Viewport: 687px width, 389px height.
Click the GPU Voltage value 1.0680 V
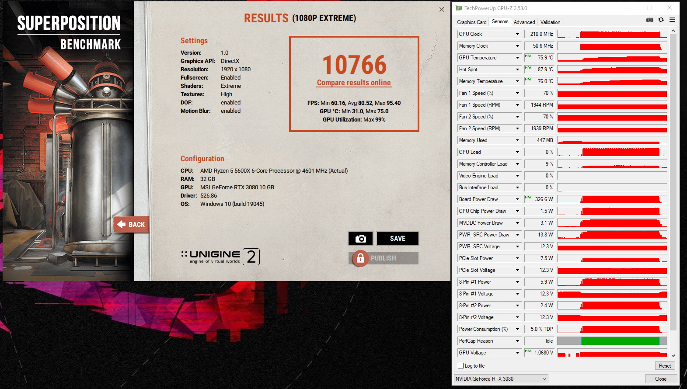(539, 353)
